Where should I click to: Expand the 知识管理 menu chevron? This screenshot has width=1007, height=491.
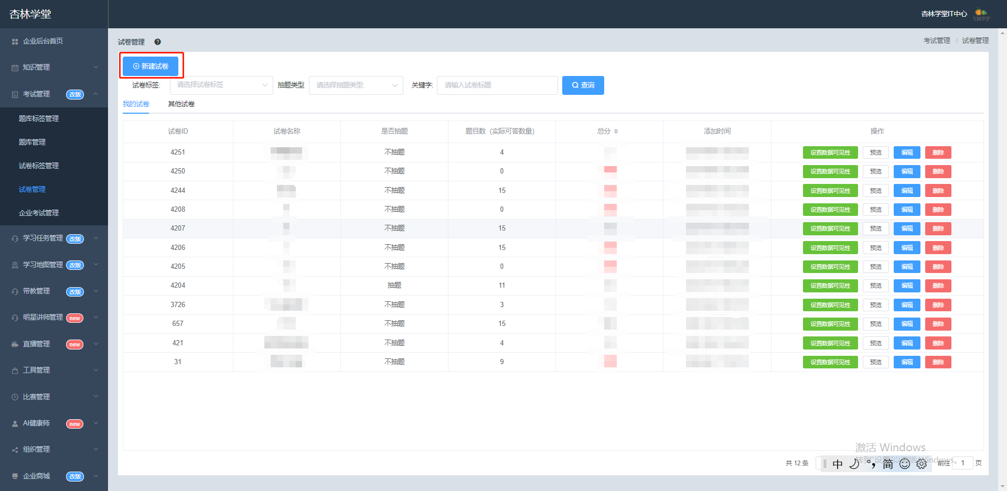pos(96,67)
